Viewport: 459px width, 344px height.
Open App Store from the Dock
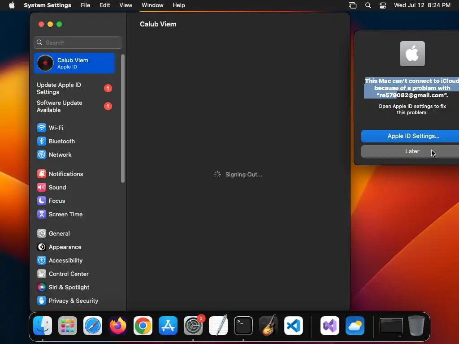(x=168, y=326)
